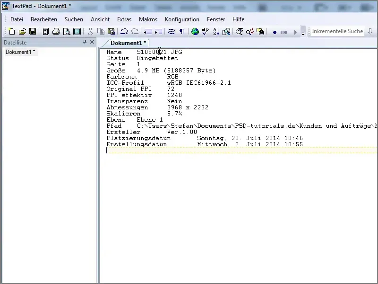Expand the toolbar options overflow arrow
The width and height of the screenshot is (378, 284).
tap(303, 33)
